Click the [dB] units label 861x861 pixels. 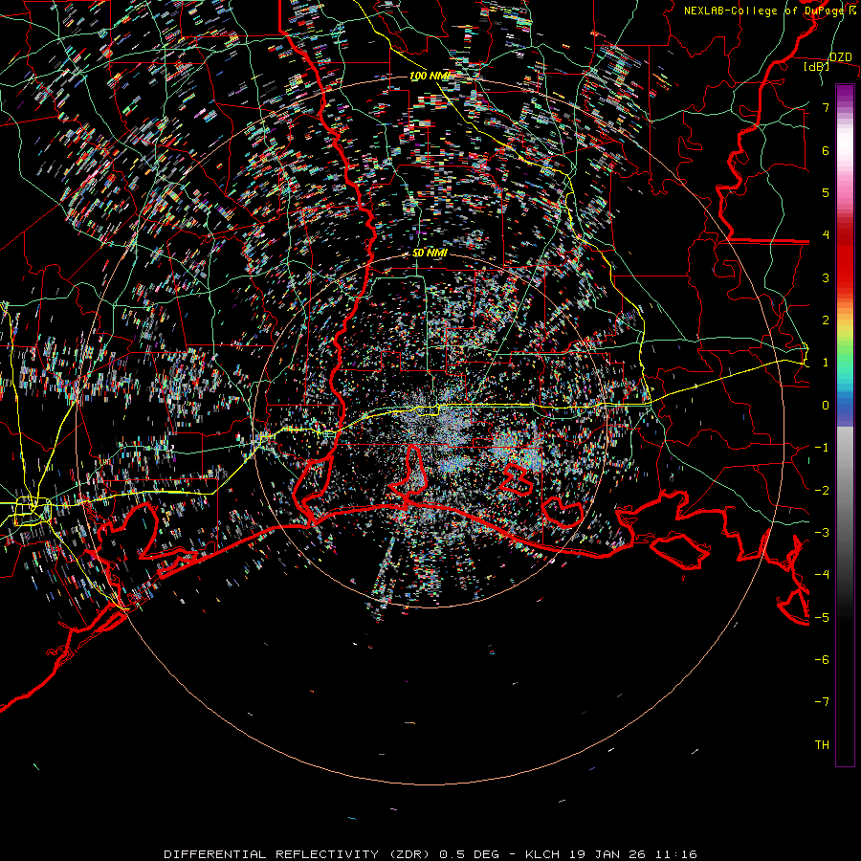click(x=817, y=67)
